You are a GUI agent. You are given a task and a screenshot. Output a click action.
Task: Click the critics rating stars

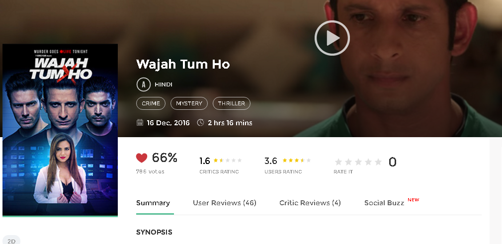coord(228,161)
